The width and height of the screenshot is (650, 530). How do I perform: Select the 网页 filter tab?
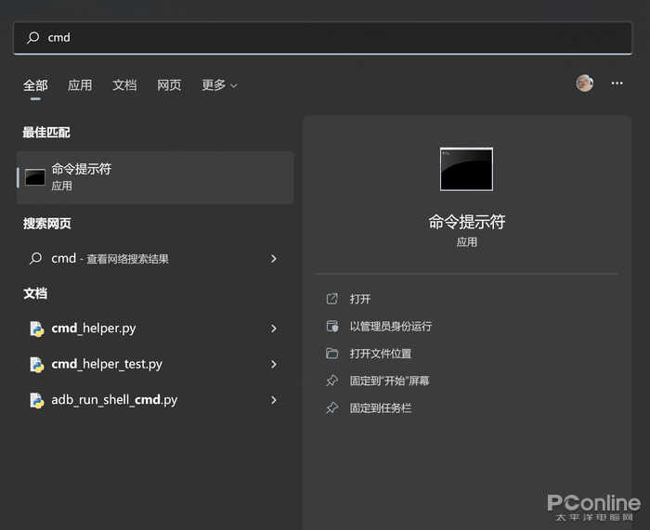tap(169, 85)
